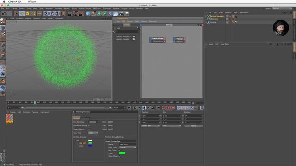The width and height of the screenshot is (296, 166).
Task: Add a Light object
Action: click(127, 13)
